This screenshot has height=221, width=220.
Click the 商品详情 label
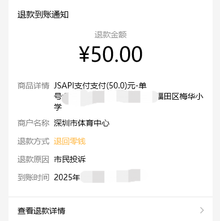point(33,86)
